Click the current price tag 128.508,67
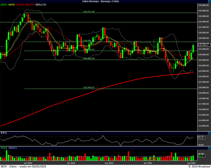This screenshot has width=211, height=168. coord(203,45)
